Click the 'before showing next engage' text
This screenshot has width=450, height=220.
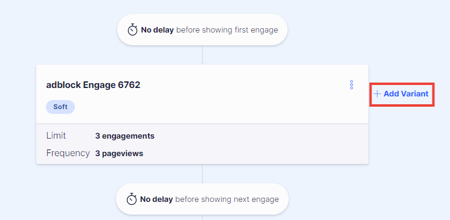coord(227,200)
